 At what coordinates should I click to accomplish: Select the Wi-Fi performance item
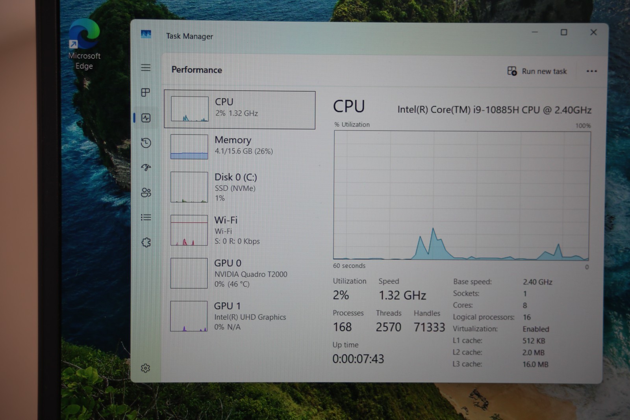(239, 230)
